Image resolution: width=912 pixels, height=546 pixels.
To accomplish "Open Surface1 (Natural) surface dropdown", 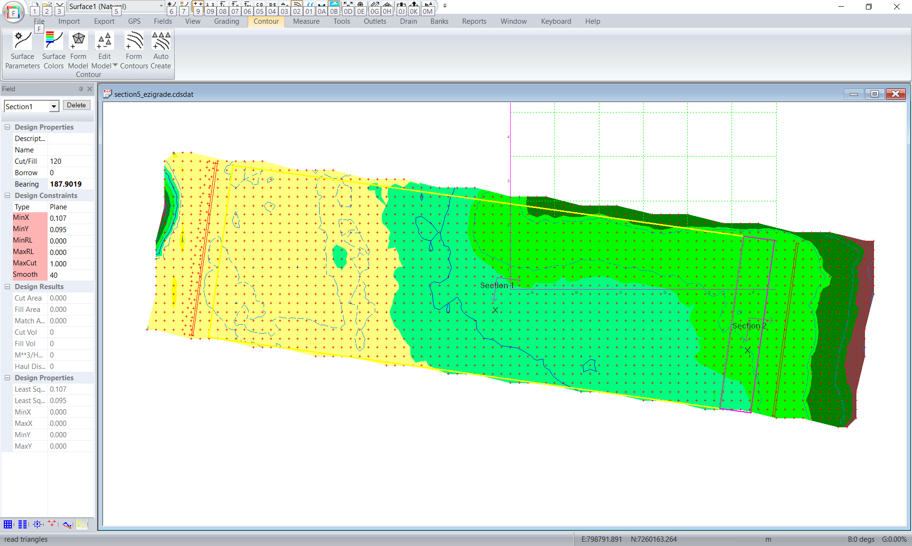I will pyautogui.click(x=161, y=6).
